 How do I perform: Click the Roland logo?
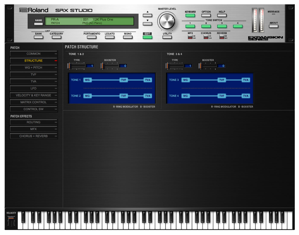click(x=34, y=10)
